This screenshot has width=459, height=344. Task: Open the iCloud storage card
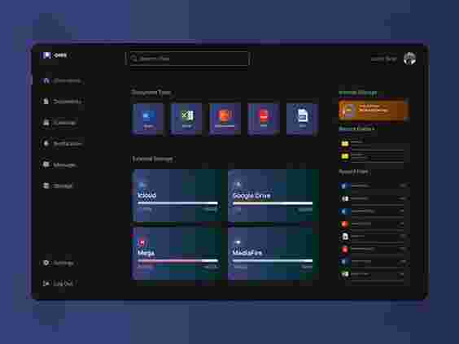[177, 195]
